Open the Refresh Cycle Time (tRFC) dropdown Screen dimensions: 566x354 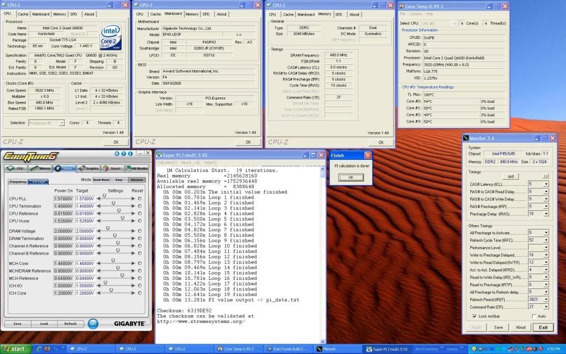click(x=546, y=240)
